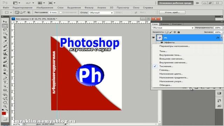The width and height of the screenshot is (224, 126).
Task: Select the Pen tool
Action: 5,78
